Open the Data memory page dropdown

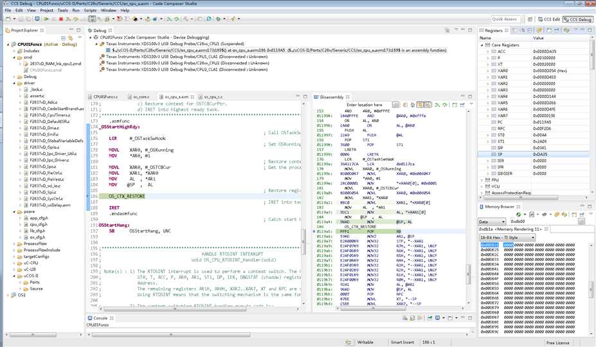[492, 222]
